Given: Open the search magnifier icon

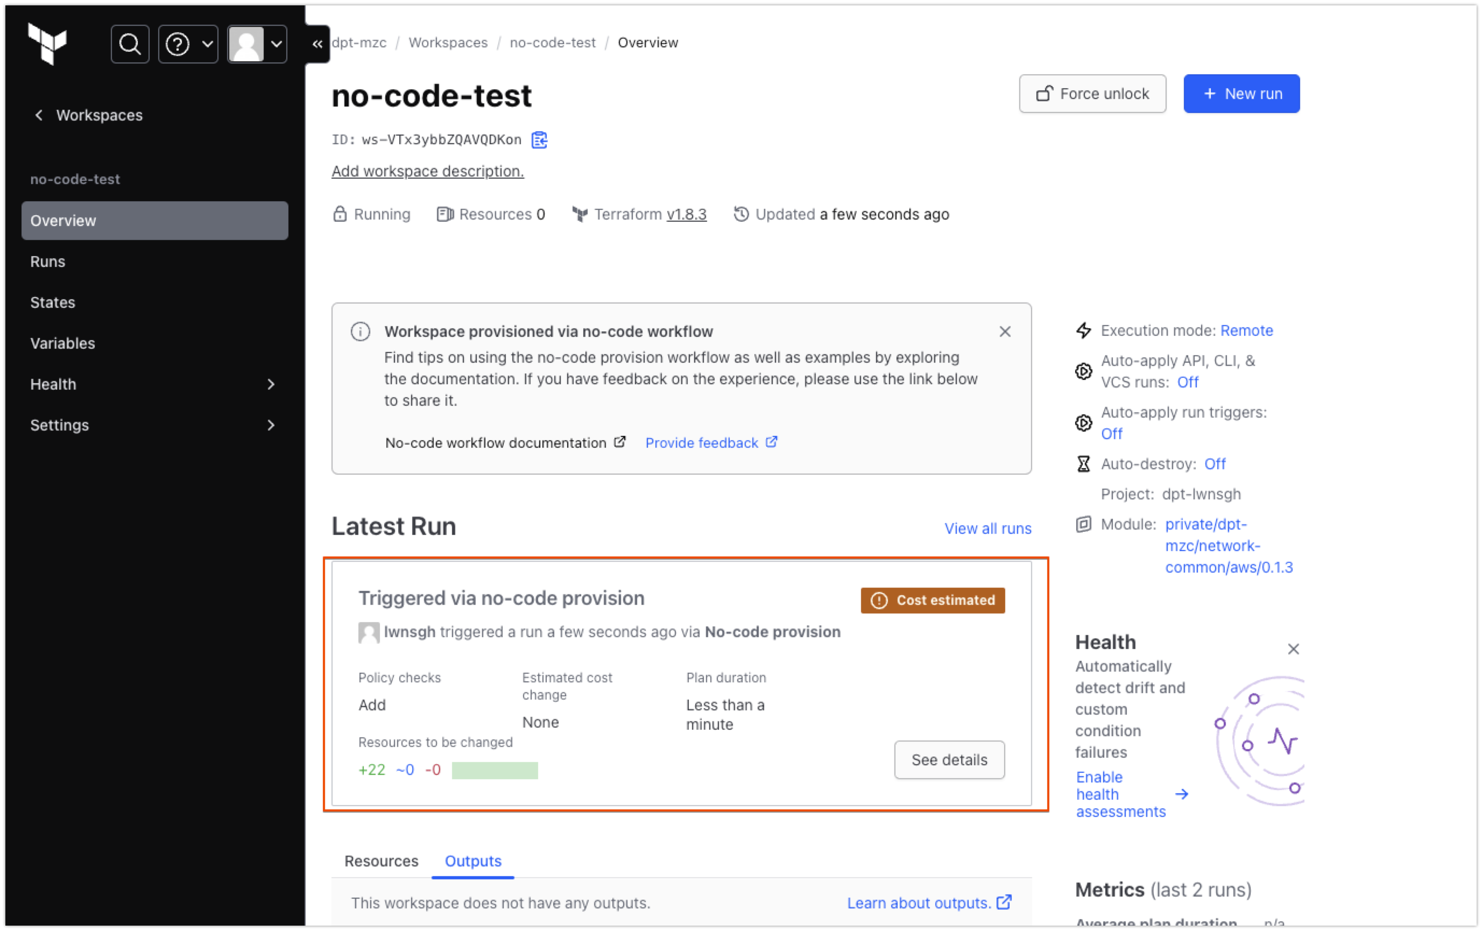Looking at the screenshot, I should click(x=130, y=44).
